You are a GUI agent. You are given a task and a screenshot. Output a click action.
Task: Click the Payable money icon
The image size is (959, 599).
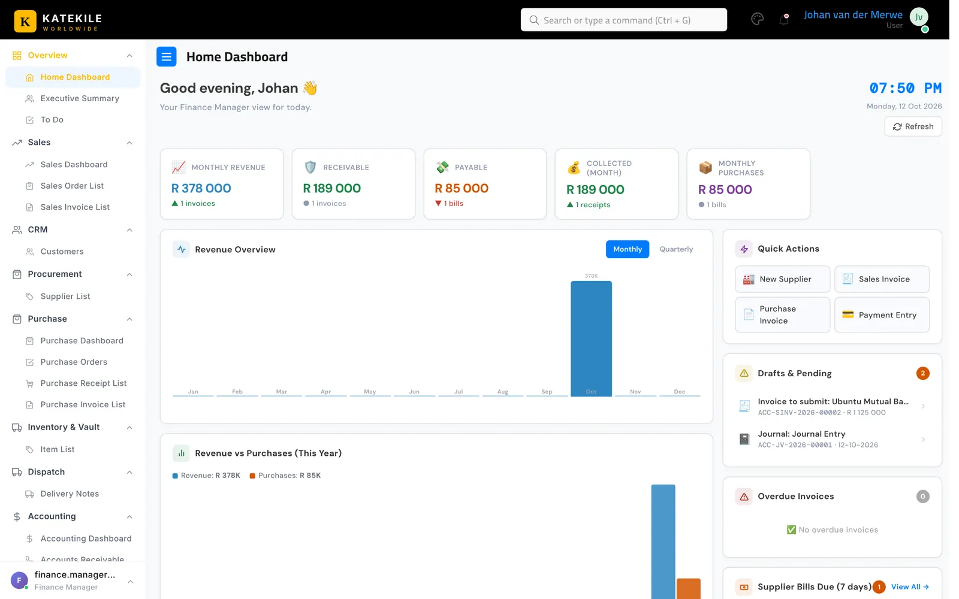click(442, 167)
